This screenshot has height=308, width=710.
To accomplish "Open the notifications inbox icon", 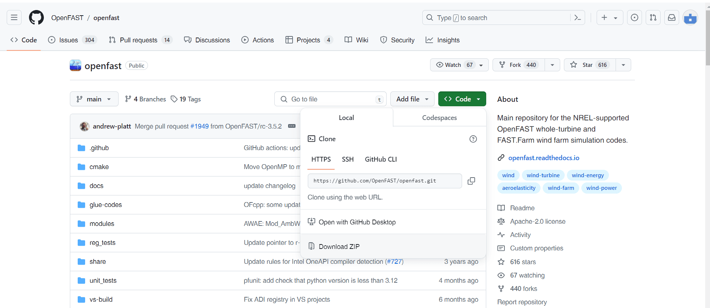I will point(672,17).
